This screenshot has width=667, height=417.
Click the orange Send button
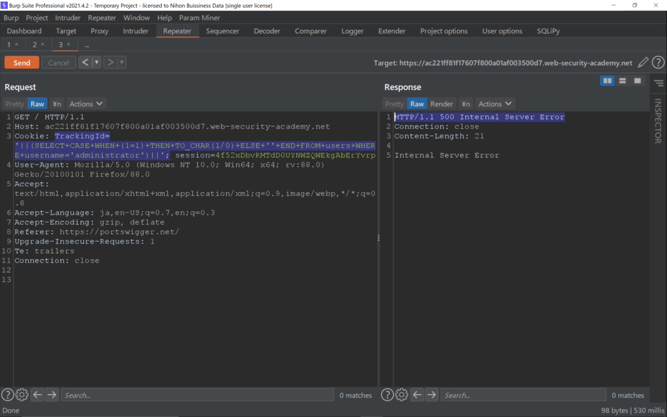[22, 63]
